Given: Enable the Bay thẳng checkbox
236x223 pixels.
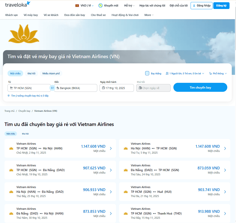Looking at the screenshot, I should click(147, 73).
